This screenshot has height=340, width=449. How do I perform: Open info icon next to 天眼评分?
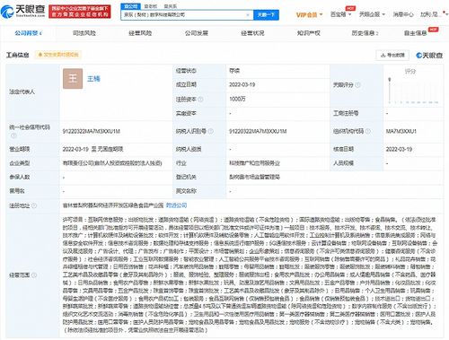click(357, 85)
